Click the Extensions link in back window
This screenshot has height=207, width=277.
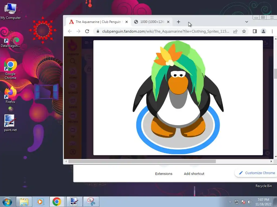pos(164,174)
